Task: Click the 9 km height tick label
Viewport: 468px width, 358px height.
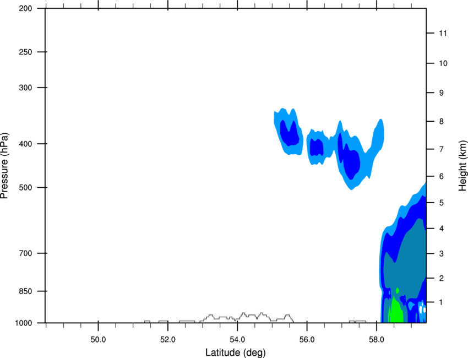Action: pyautogui.click(x=441, y=93)
